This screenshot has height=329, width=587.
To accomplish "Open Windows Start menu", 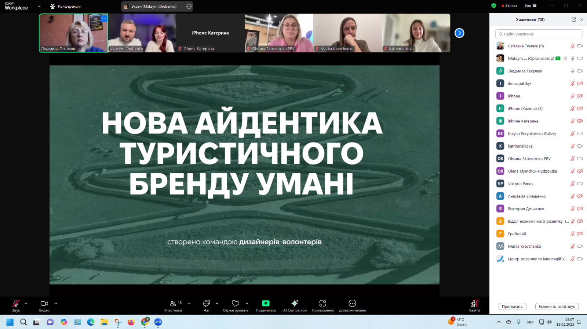I will coord(10,322).
